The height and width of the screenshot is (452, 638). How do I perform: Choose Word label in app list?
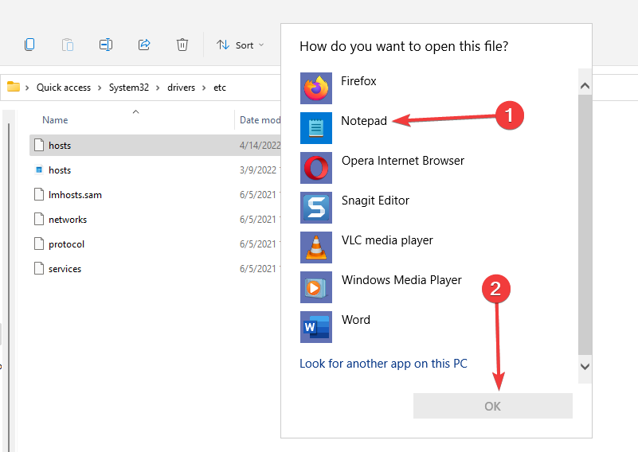pos(355,320)
